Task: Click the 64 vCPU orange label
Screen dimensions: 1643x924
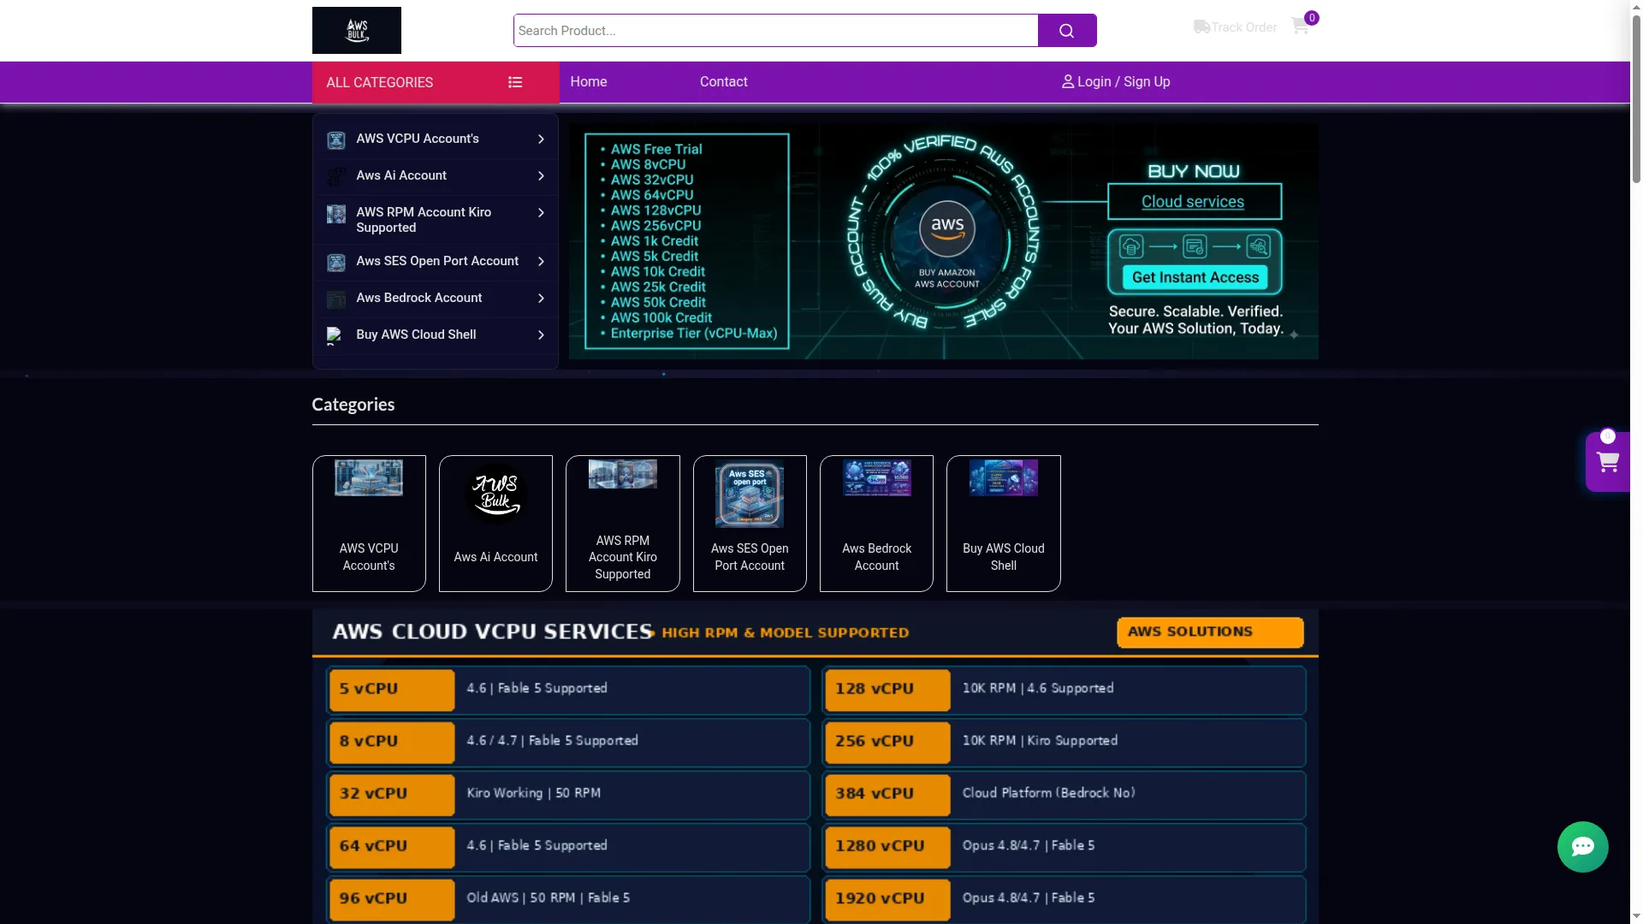Action: [x=391, y=847]
